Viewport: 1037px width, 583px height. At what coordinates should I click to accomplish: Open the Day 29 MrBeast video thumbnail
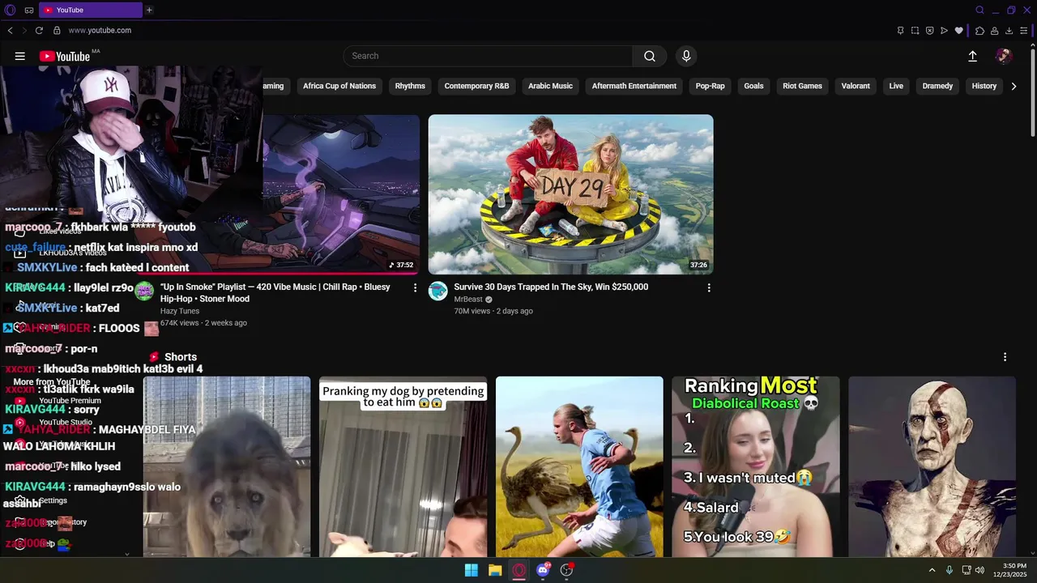click(570, 194)
